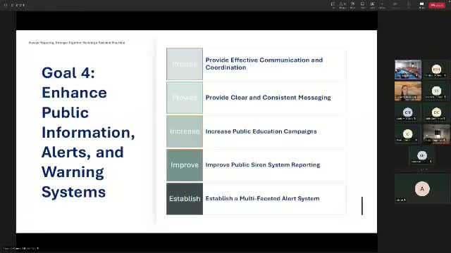The image size is (451, 253).
Task: Click 'Increase Public Education Campaigns' text
Action: pos(261,131)
